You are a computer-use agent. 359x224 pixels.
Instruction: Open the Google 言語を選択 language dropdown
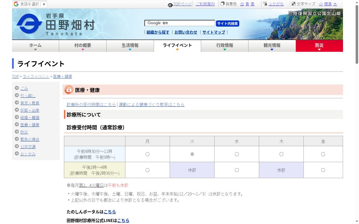[x=30, y=4]
